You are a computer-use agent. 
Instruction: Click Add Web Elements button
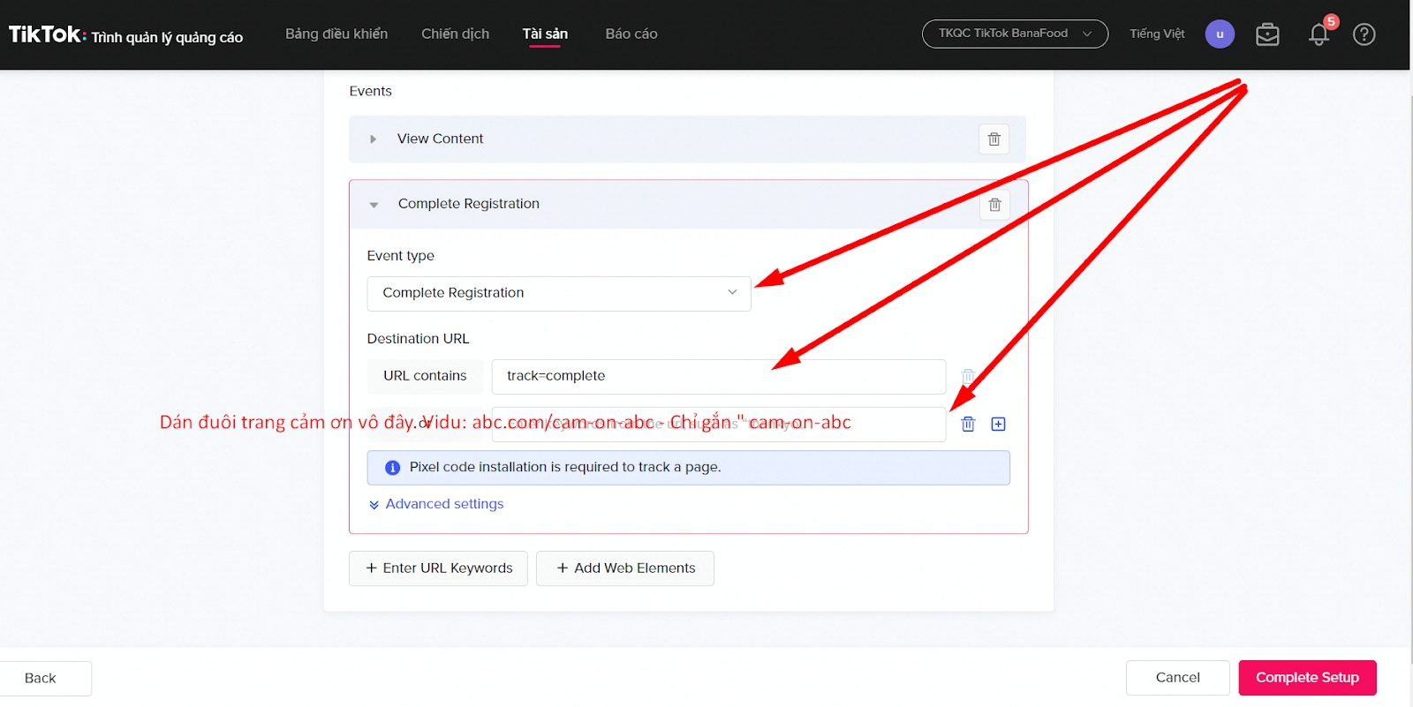tap(625, 568)
